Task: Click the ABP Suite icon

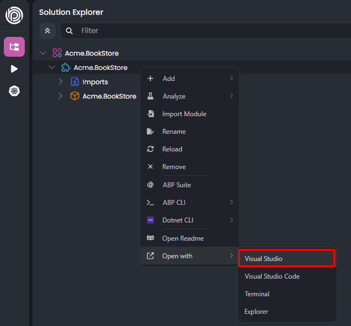Action: click(x=150, y=185)
